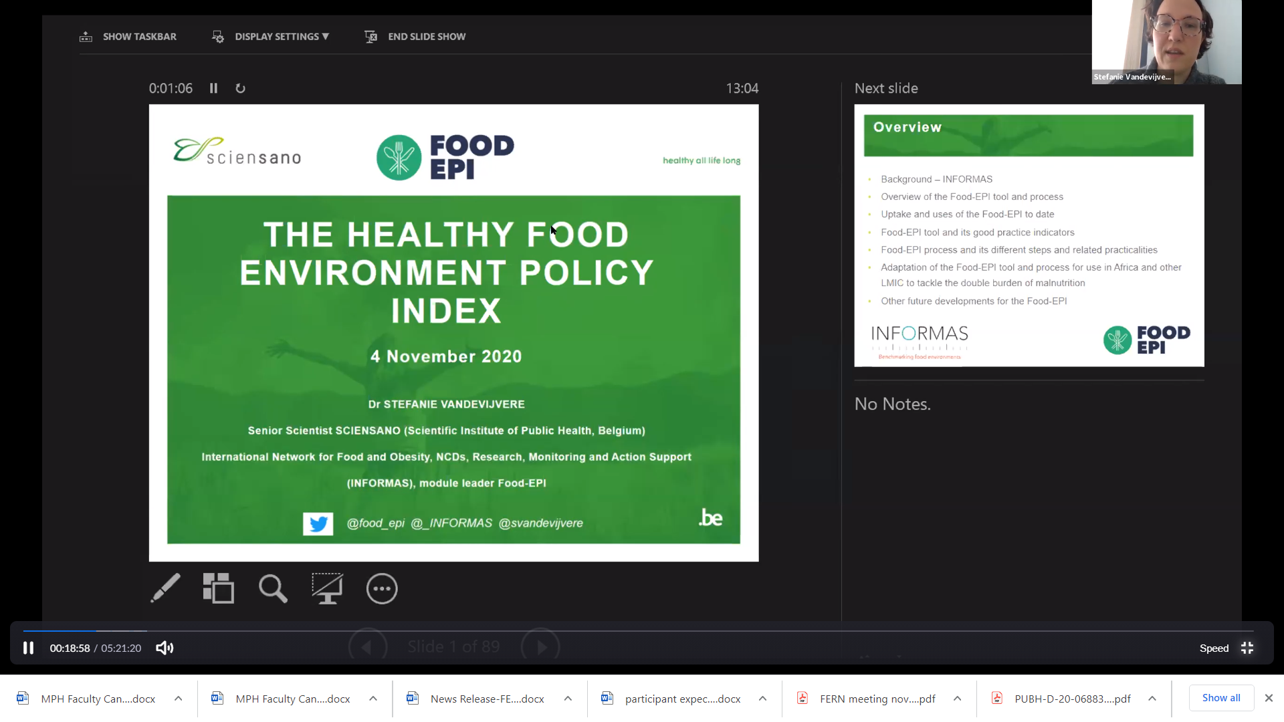Click PDF icon of PUBH-D-20-06883 file
This screenshot has height=722, width=1284.
coord(997,698)
